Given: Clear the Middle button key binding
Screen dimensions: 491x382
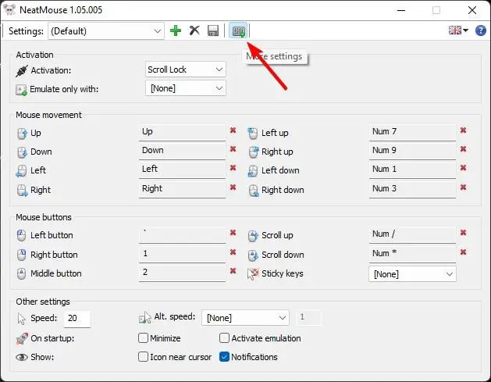Looking at the screenshot, I should coord(233,271).
